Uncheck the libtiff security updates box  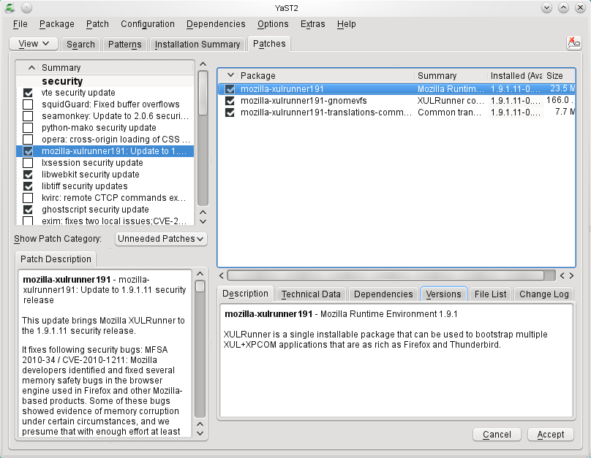28,186
